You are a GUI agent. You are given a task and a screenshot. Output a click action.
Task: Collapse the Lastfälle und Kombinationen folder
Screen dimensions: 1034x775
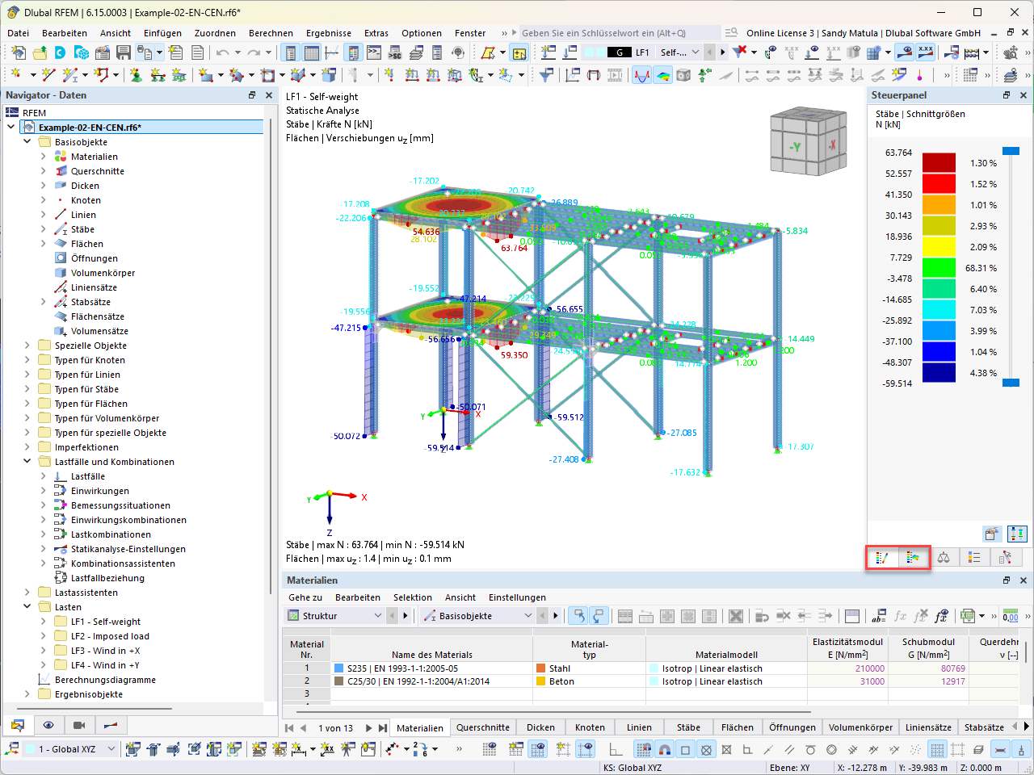click(27, 462)
